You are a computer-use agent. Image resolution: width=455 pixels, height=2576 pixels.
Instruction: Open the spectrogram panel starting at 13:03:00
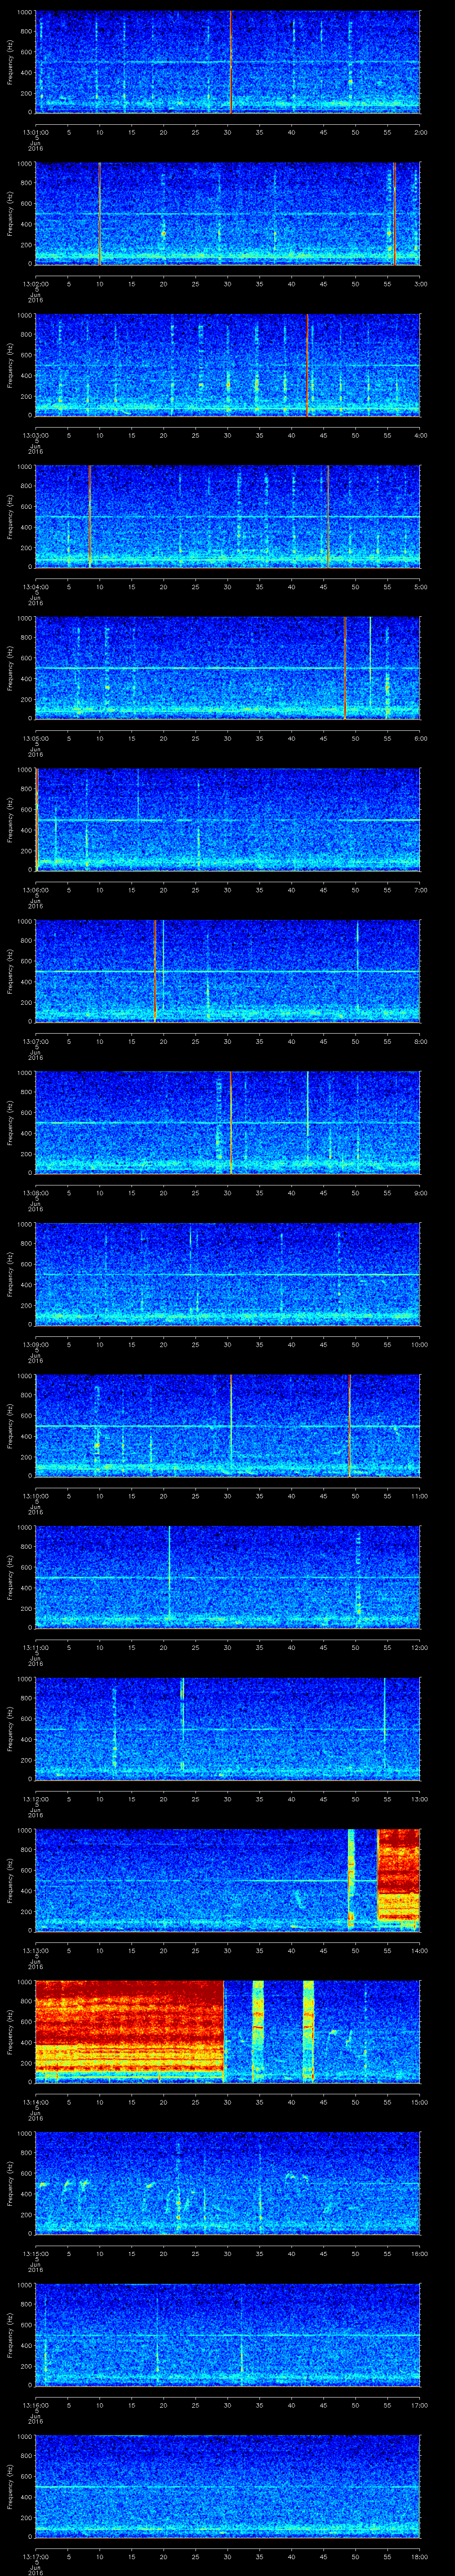click(x=228, y=365)
